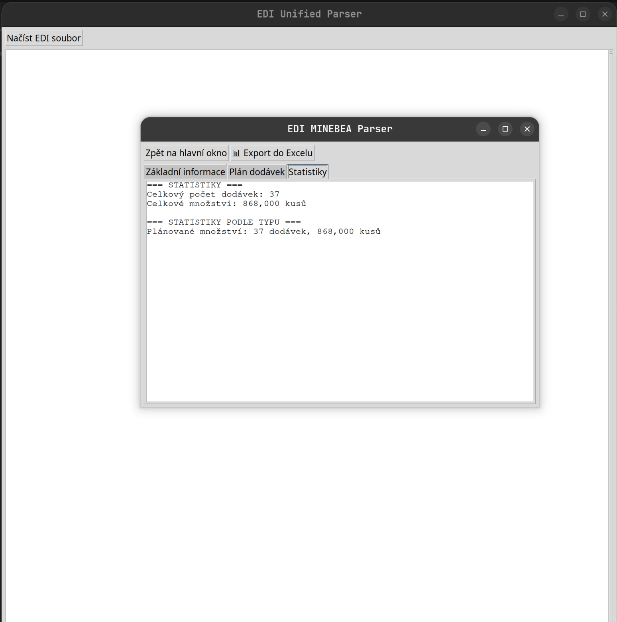Click the EDI MINEBEA Parser title bar
This screenshot has width=617, height=622.
(x=340, y=129)
